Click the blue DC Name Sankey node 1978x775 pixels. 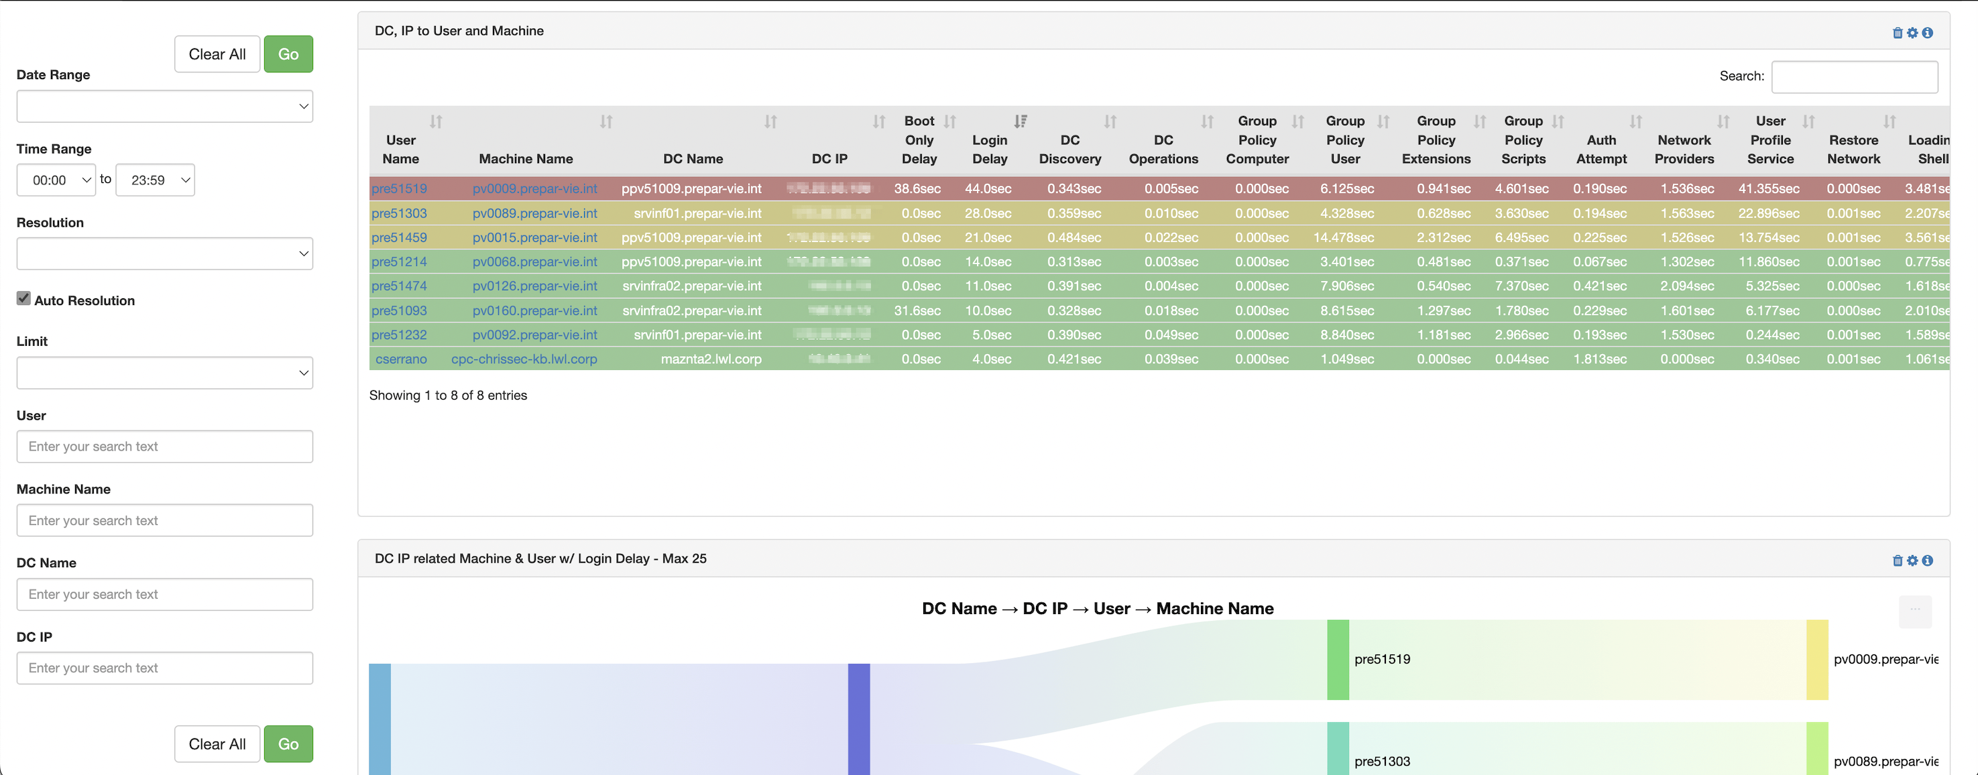pyautogui.click(x=380, y=719)
